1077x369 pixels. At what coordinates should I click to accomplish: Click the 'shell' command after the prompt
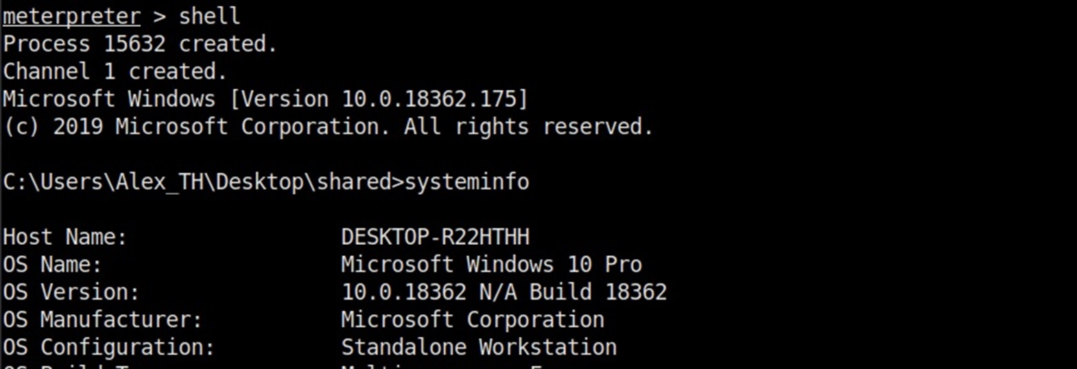click(x=209, y=16)
